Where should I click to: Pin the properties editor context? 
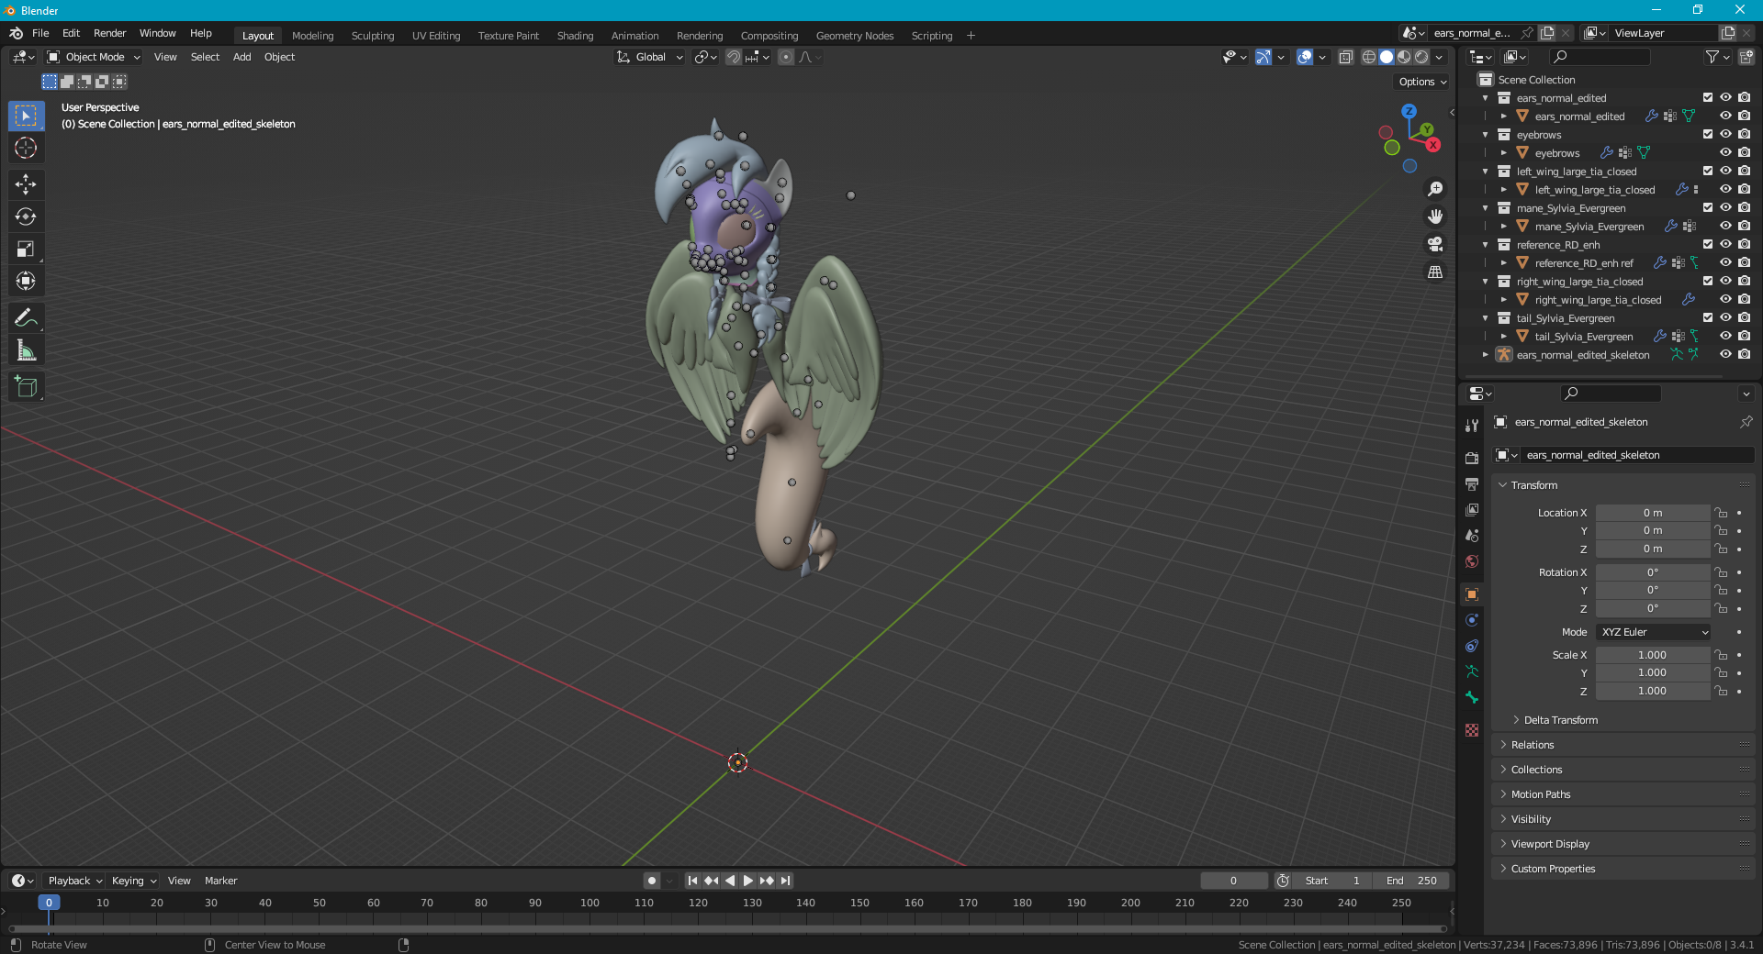click(1746, 422)
